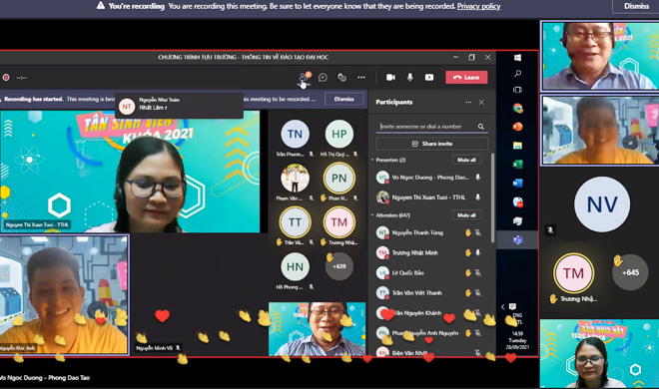Click the red Leave button

tap(466, 77)
